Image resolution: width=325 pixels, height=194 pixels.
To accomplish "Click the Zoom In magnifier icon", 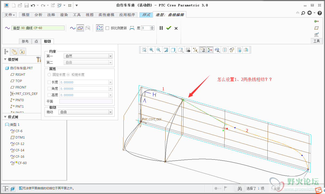I will [x=151, y=50].
